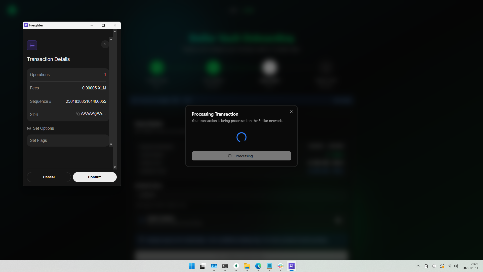Open Slack from the taskbar
483x272 pixels.
[280, 266]
